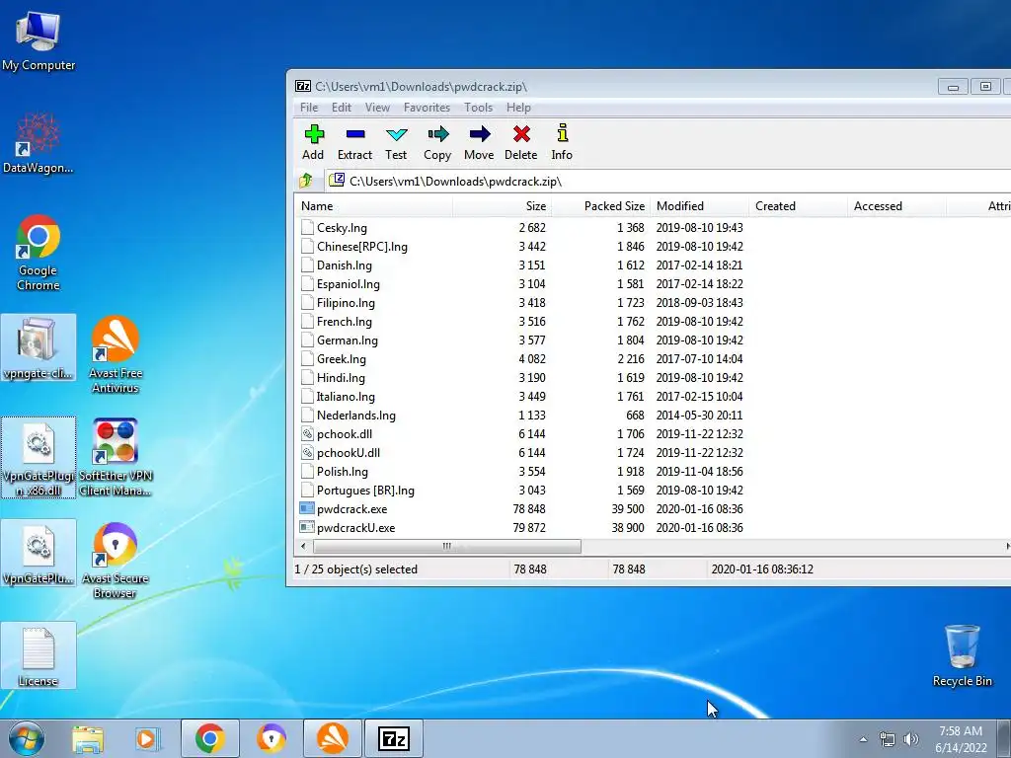Click the 7-Zip taskbar button
This screenshot has width=1011, height=758.
tap(394, 738)
